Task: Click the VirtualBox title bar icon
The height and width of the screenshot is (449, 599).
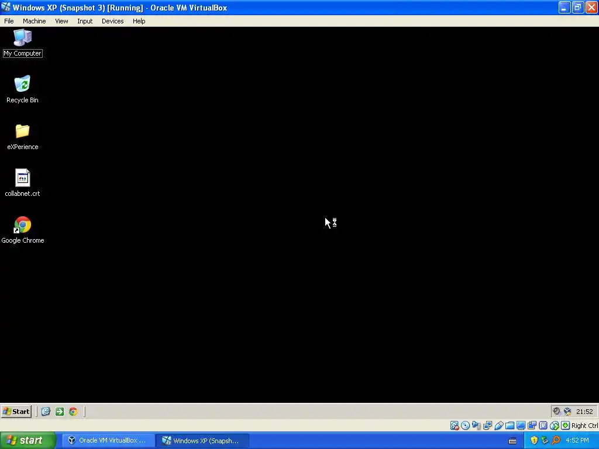Action: 6,7
